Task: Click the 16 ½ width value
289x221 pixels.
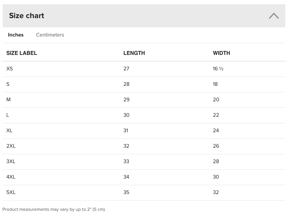Action: (218, 69)
